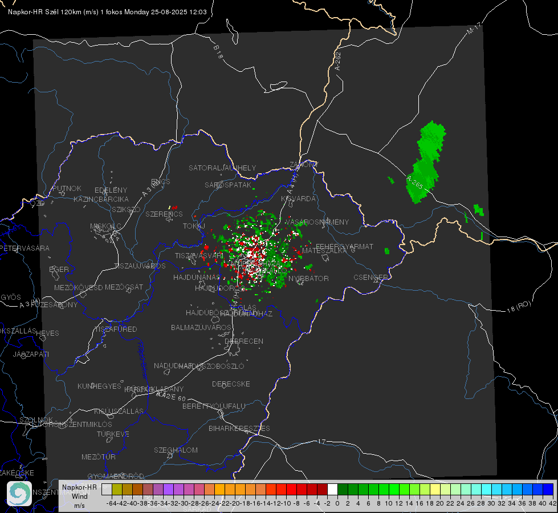Click the NYÍRBÁTOR label
The width and height of the screenshot is (558, 513).
point(308,278)
